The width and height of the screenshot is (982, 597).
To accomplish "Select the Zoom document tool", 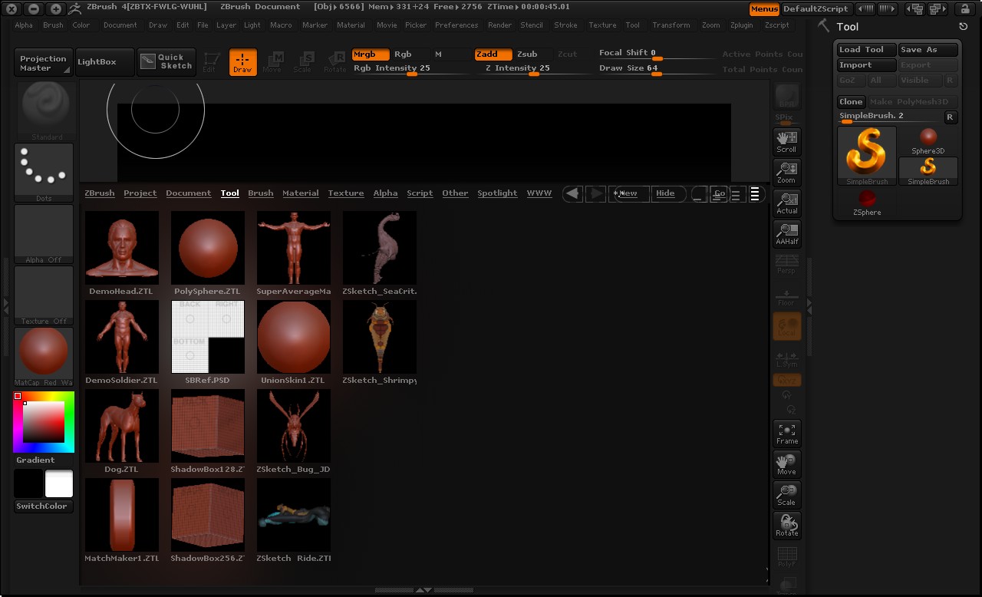I will (x=786, y=172).
